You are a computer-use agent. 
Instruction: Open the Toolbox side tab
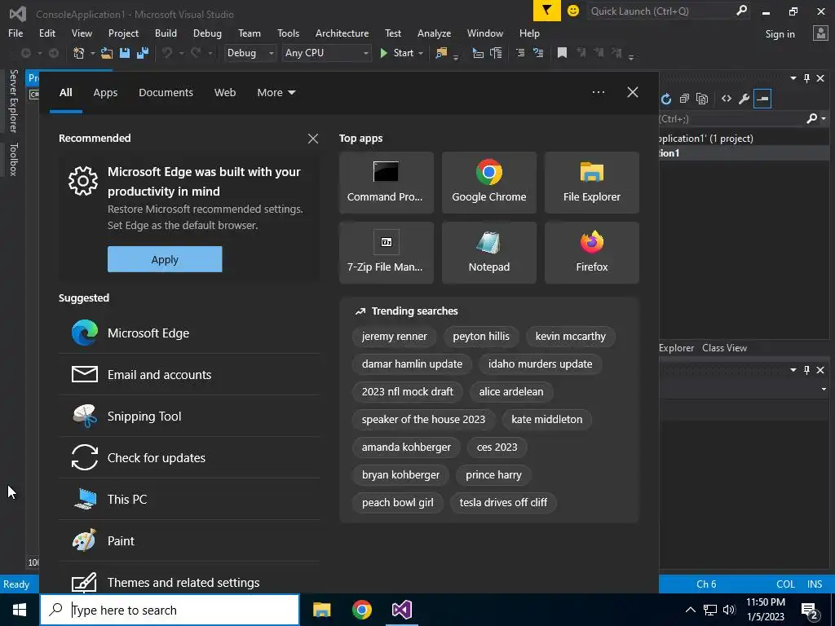[x=13, y=159]
